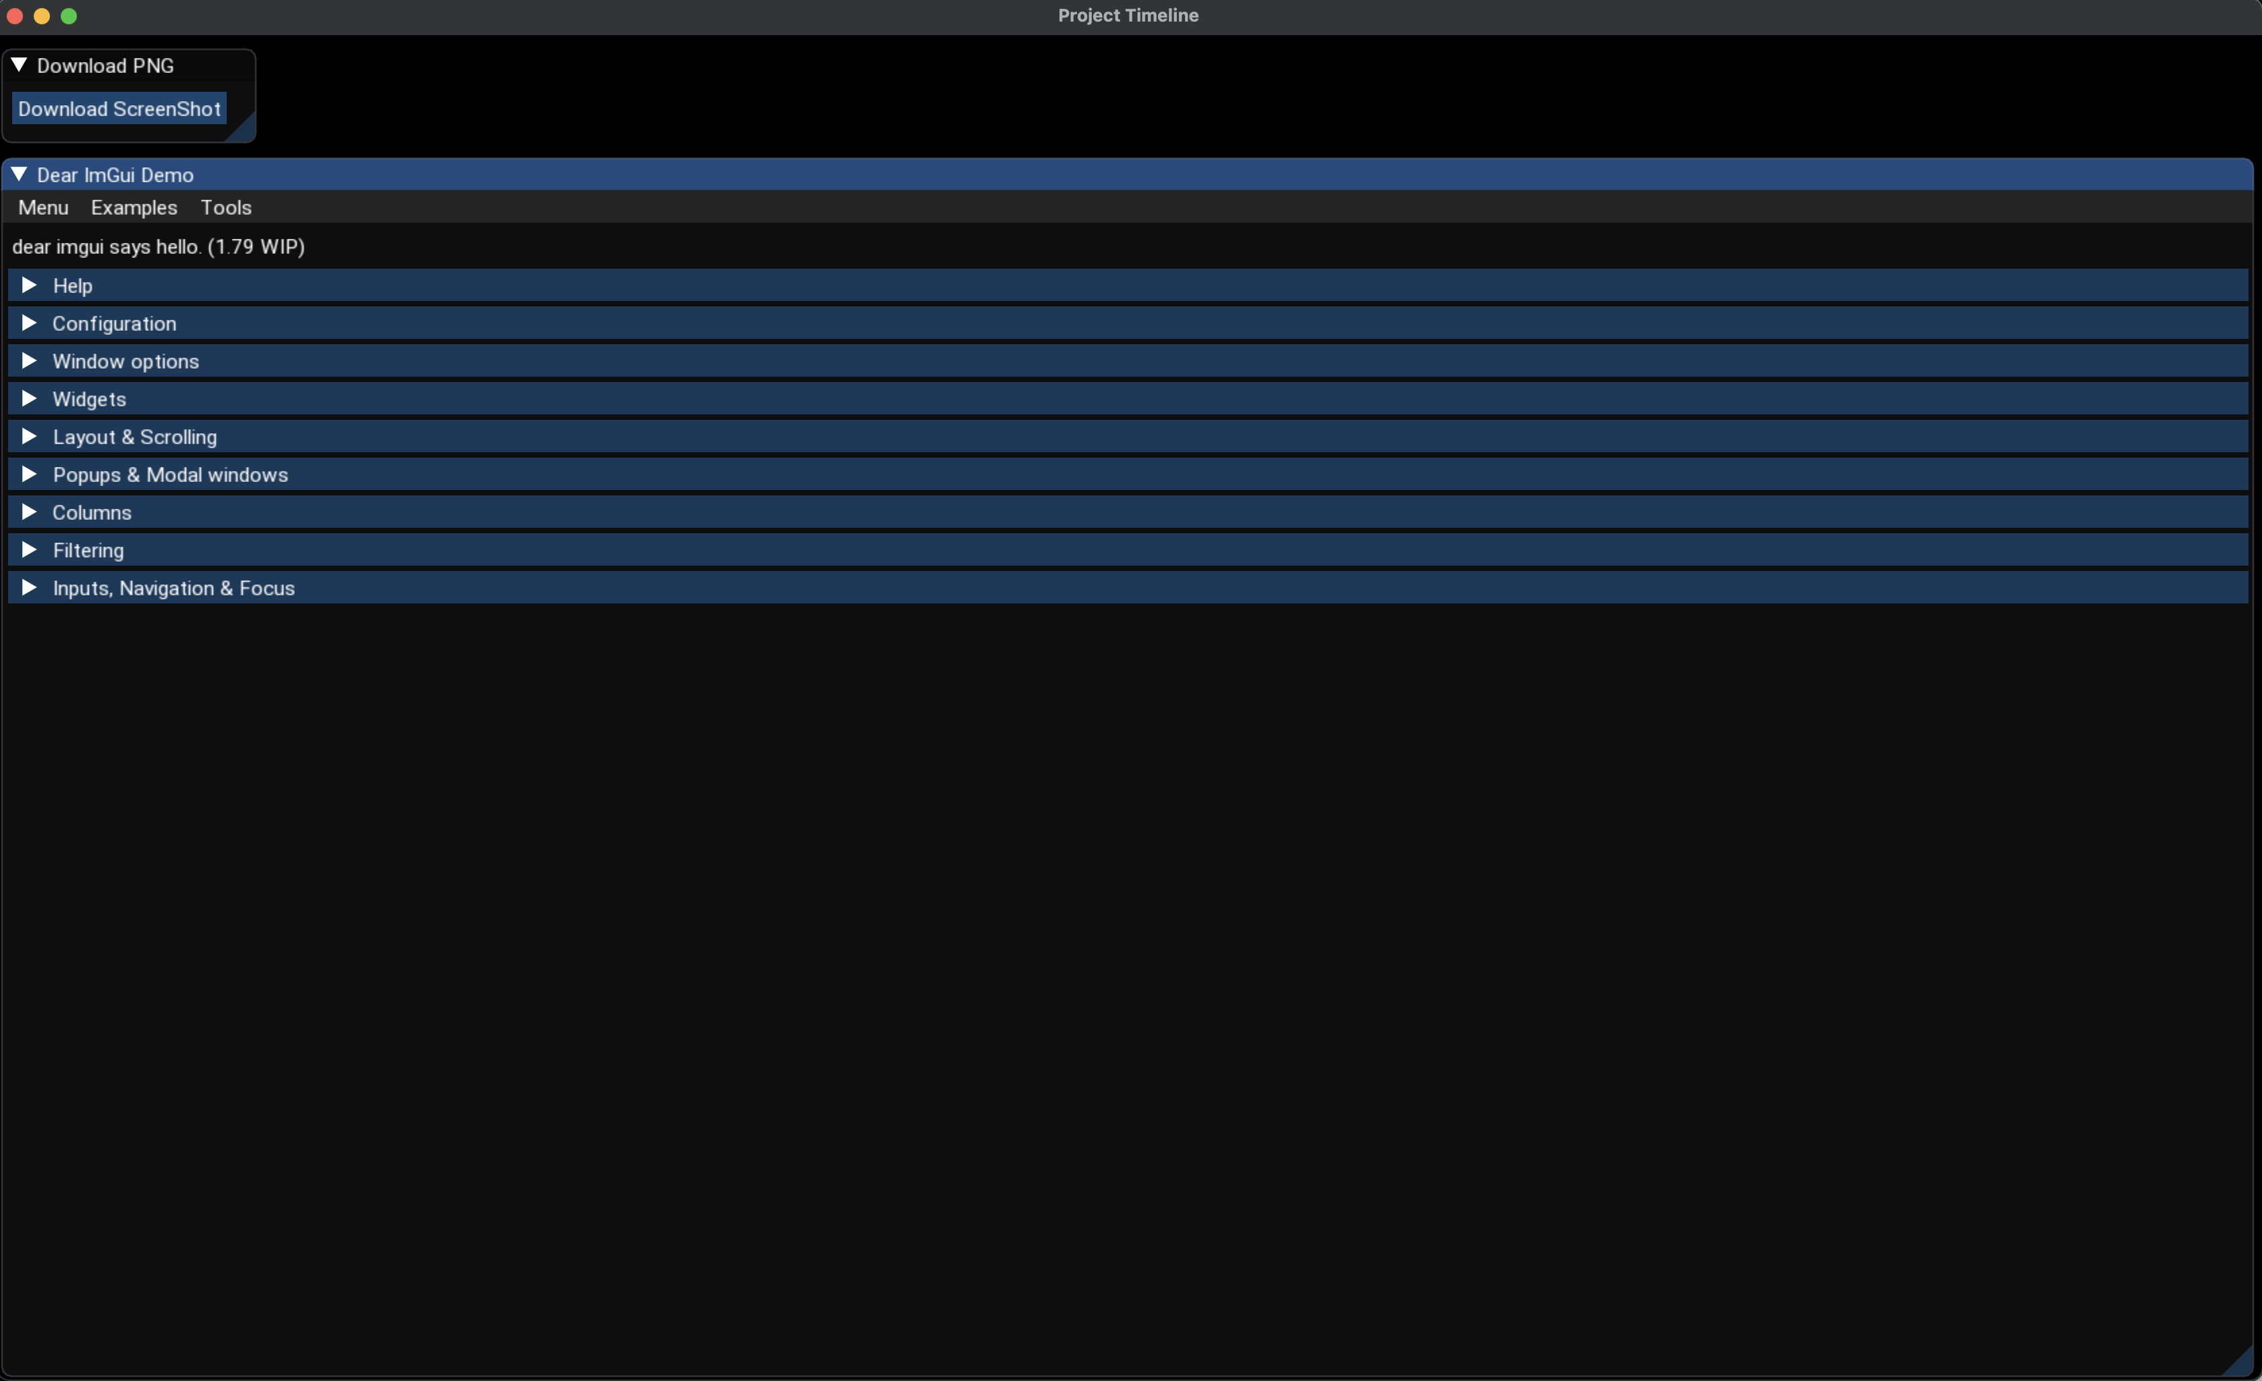Expand the Help section

pyautogui.click(x=72, y=285)
